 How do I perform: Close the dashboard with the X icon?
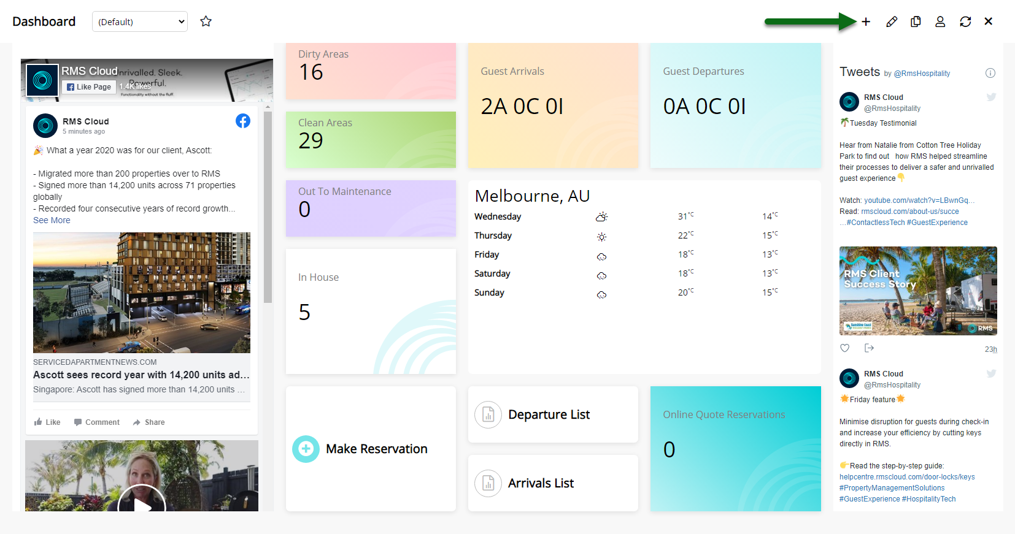(x=989, y=21)
